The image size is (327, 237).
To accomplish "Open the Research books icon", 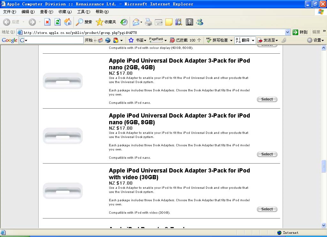I will point(179,22).
